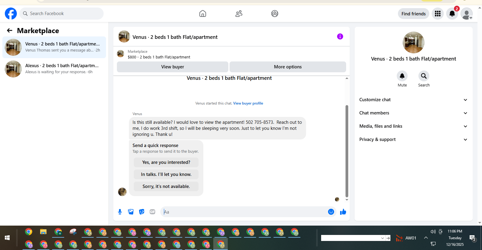
Task: Click the AW01 red chart tray icon
Action: [399, 238]
